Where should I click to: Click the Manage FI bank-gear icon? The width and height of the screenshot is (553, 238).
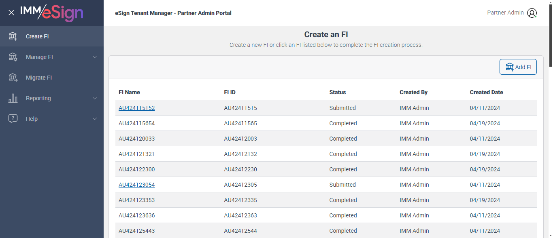pyautogui.click(x=13, y=57)
